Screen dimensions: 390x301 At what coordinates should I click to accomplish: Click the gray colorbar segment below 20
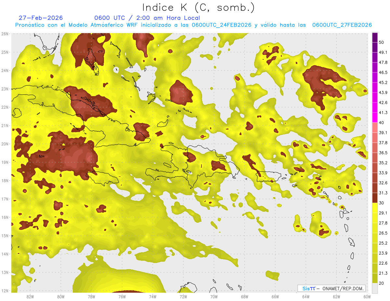pyautogui.click(x=375, y=288)
